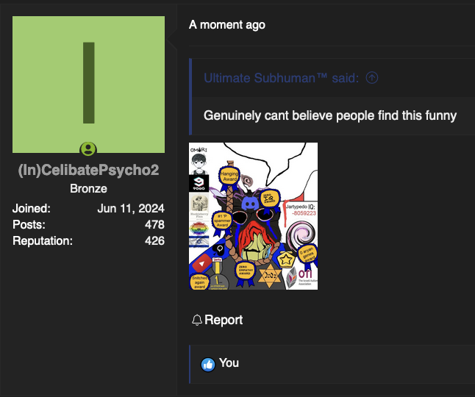475x397 pixels.
Task: Report this post using the Report link
Action: (x=224, y=321)
